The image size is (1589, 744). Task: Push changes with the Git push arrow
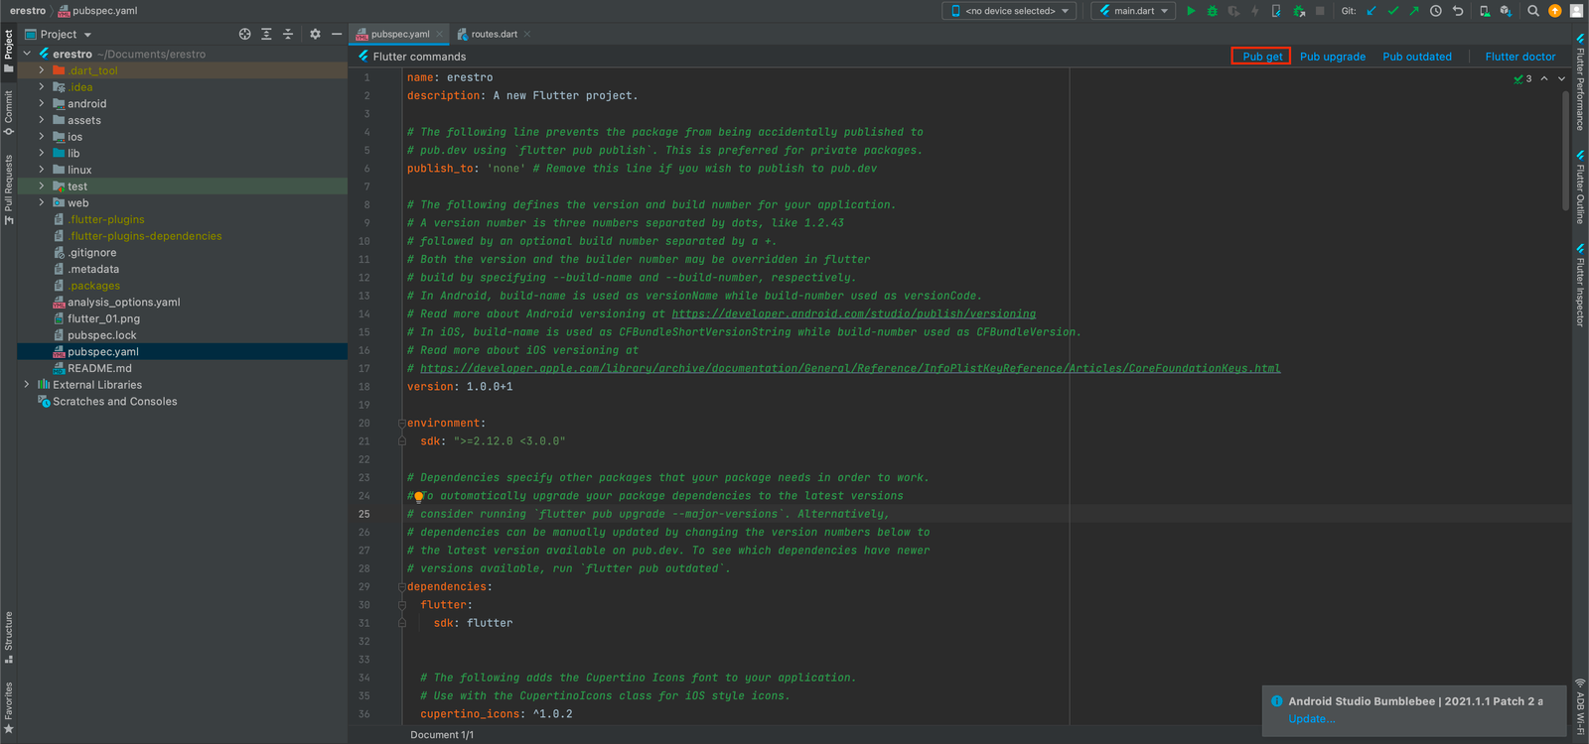pyautogui.click(x=1413, y=11)
